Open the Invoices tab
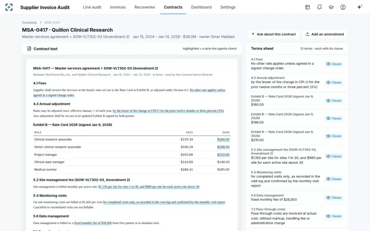 tap(118, 7)
